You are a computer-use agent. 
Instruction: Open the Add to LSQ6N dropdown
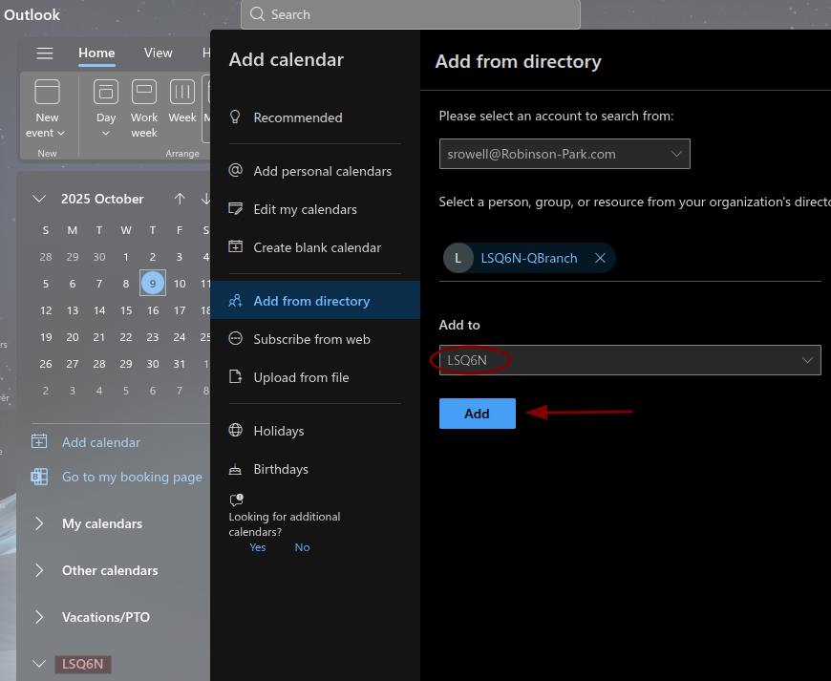[x=629, y=360]
